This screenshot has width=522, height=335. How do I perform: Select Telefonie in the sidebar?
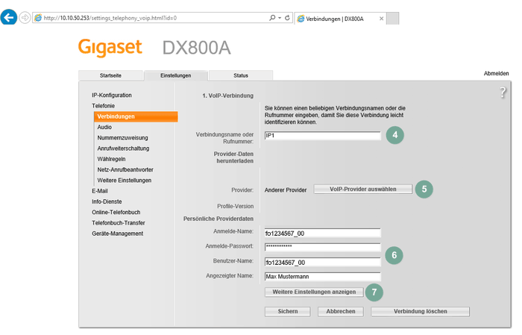pyautogui.click(x=103, y=106)
